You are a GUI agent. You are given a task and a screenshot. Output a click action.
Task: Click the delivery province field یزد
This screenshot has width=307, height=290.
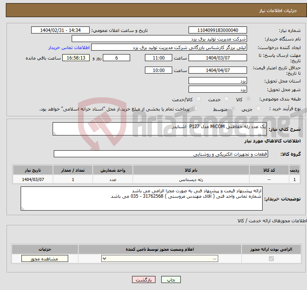click(x=217, y=81)
